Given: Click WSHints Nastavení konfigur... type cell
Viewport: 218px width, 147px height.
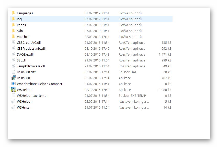Looking at the screenshot, I should tap(134, 107).
